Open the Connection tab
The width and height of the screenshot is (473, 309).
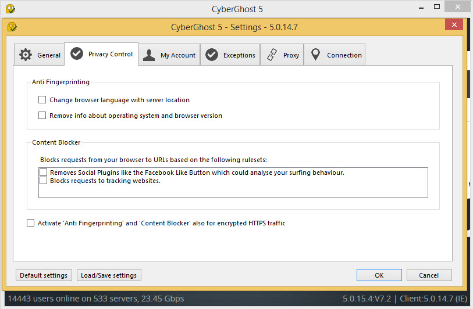tap(335, 55)
